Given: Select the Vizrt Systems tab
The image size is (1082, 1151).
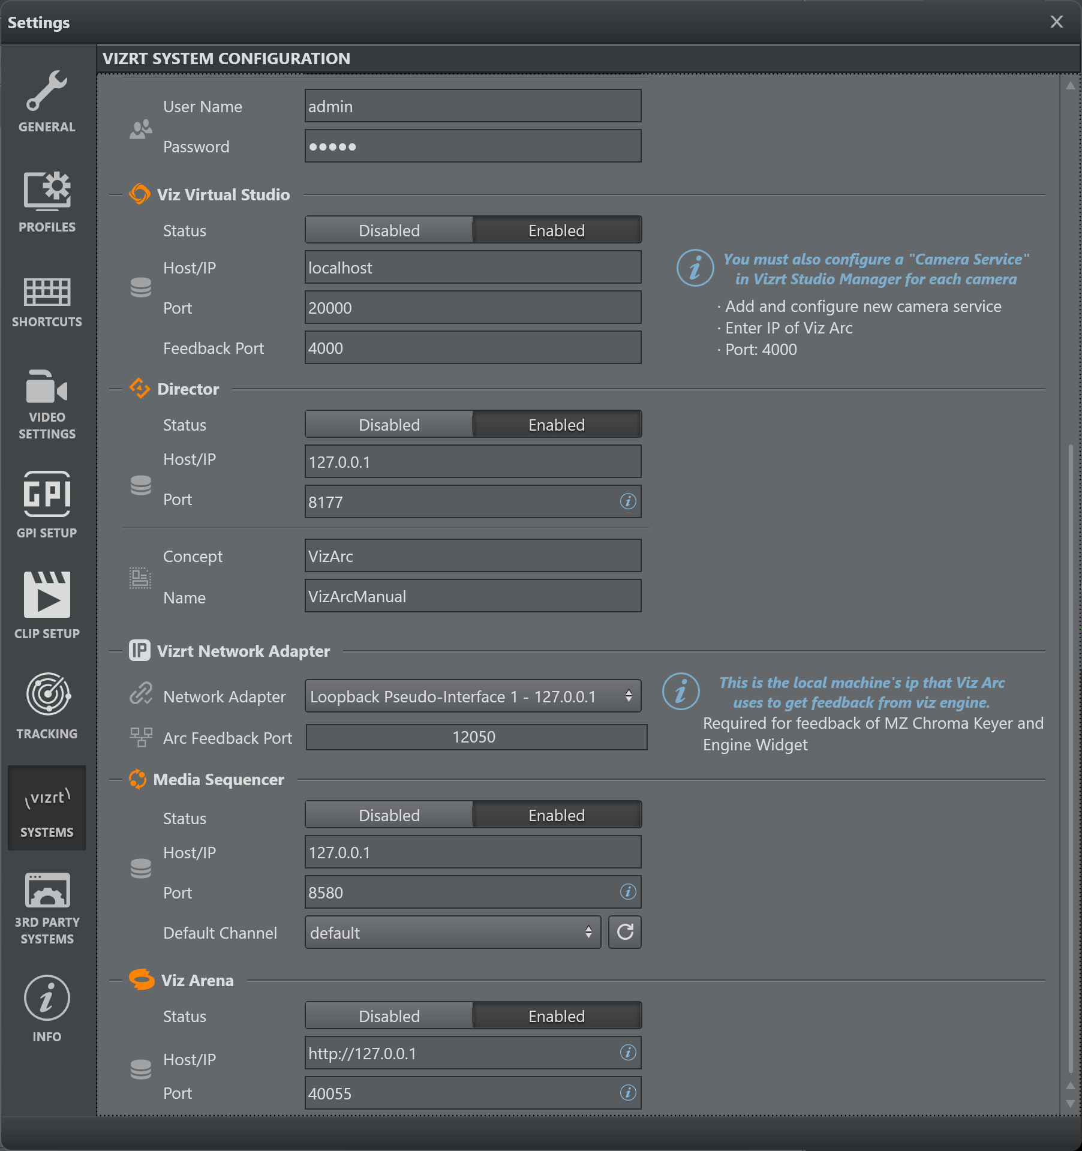Looking at the screenshot, I should pos(47,808).
